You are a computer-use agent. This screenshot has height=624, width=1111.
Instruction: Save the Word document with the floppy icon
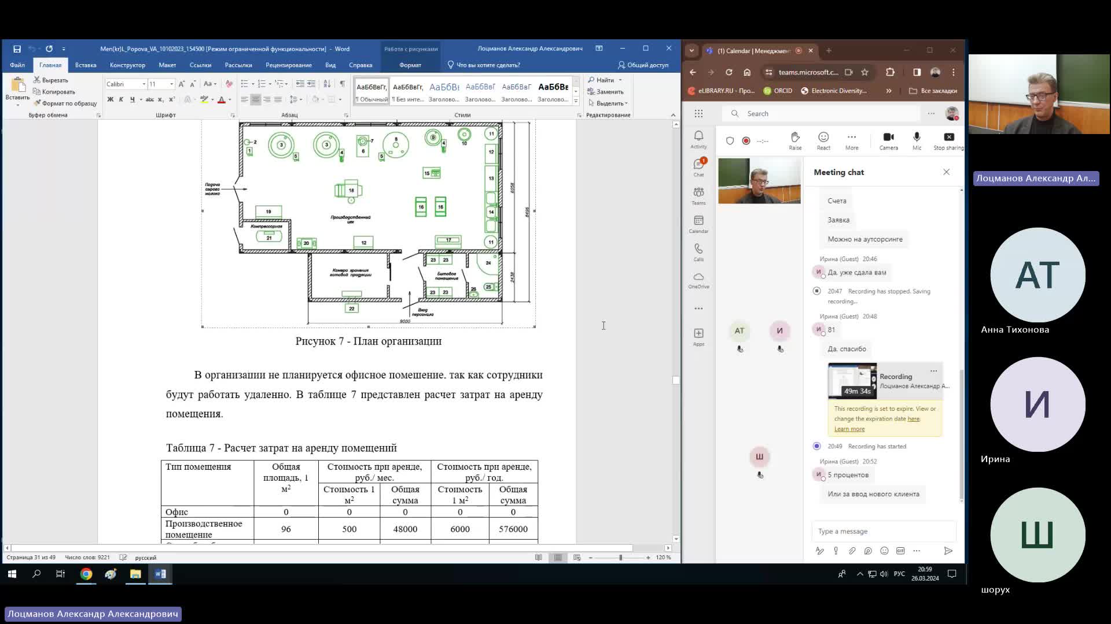[17, 49]
